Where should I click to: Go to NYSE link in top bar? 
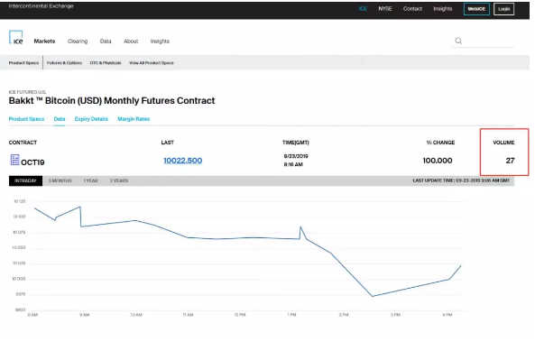pyautogui.click(x=385, y=9)
